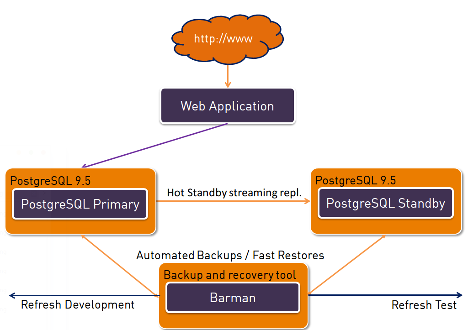This screenshot has width=468, height=330.
Task: Click the orange arrow from Barman to Primary
Action: pyautogui.click(x=119, y=265)
